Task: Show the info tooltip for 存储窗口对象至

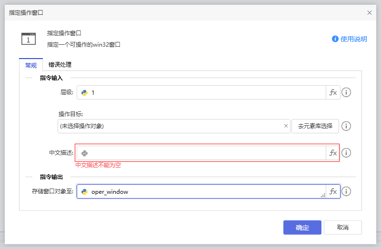Action: click(347, 191)
